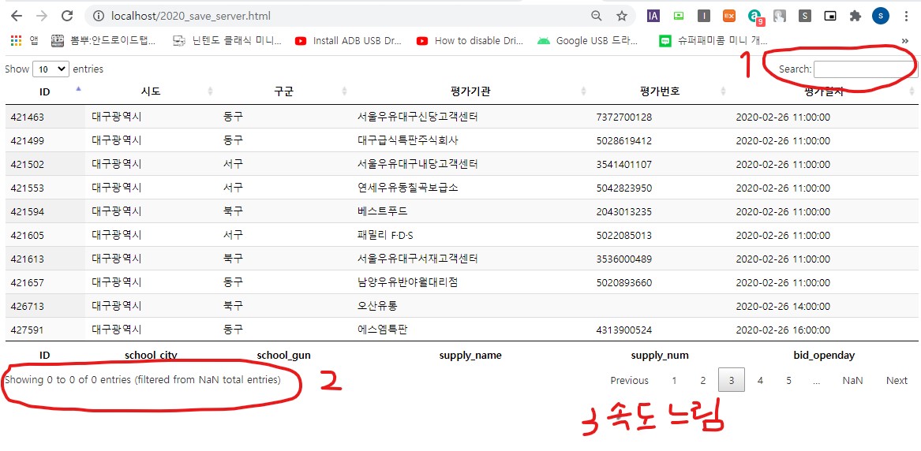Open the 슈퍼패미콤 미니 bookmark
Image resolution: width=921 pixels, height=451 pixels.
pyautogui.click(x=713, y=40)
